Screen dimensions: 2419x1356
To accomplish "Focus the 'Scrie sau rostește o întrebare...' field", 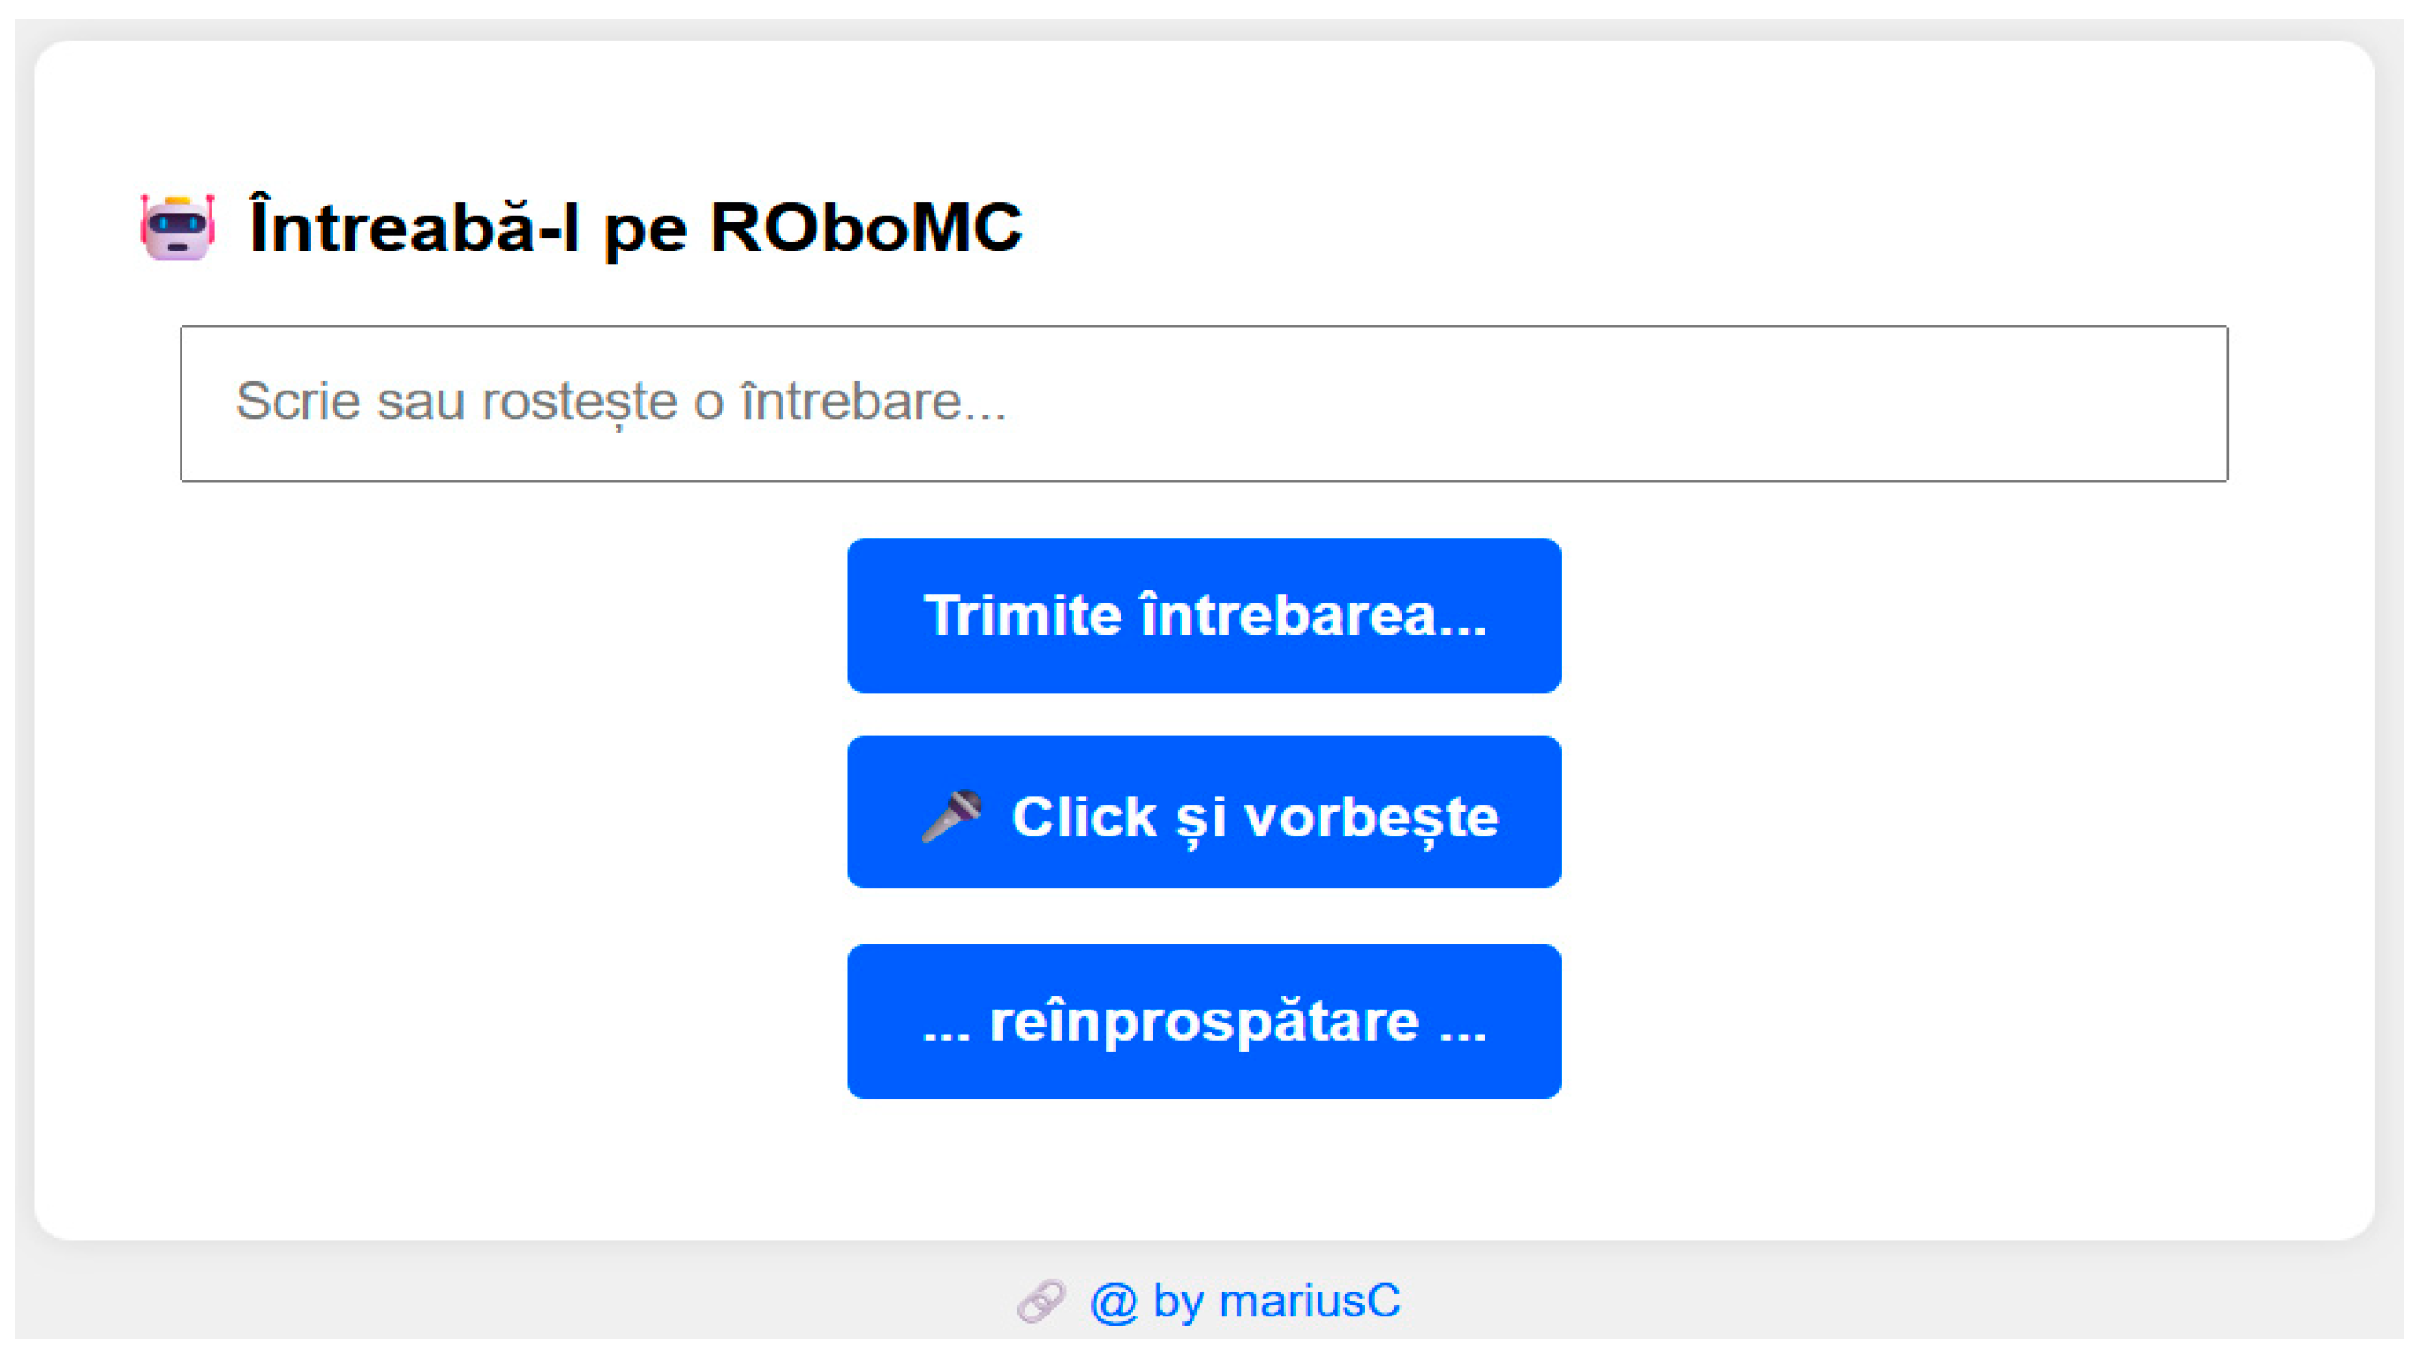I will 1203,403.
